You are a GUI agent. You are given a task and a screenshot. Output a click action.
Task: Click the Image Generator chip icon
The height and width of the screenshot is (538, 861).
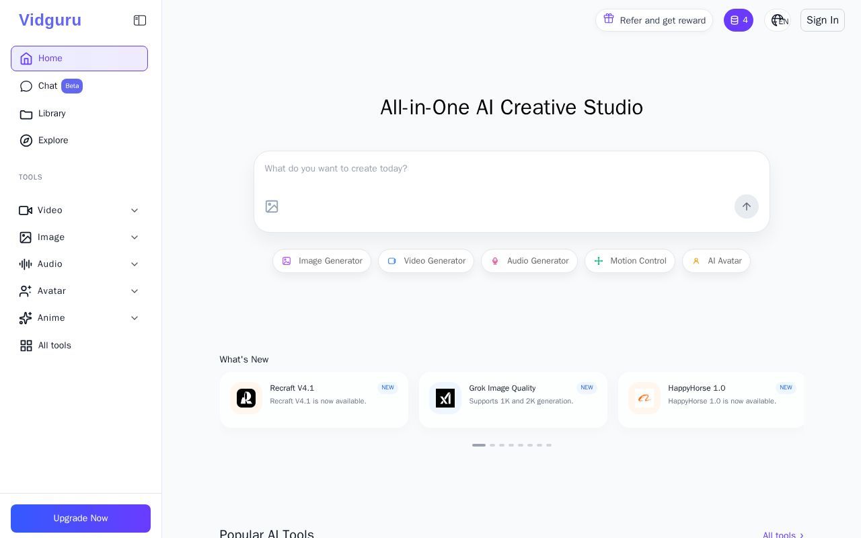pyautogui.click(x=287, y=261)
